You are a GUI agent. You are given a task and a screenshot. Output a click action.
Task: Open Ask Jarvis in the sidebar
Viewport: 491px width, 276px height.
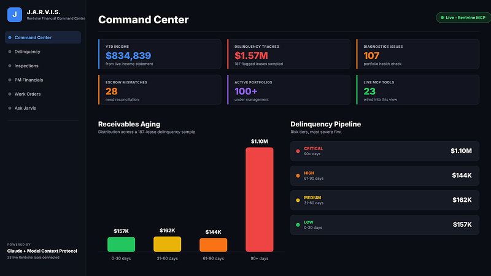[x=43, y=108]
